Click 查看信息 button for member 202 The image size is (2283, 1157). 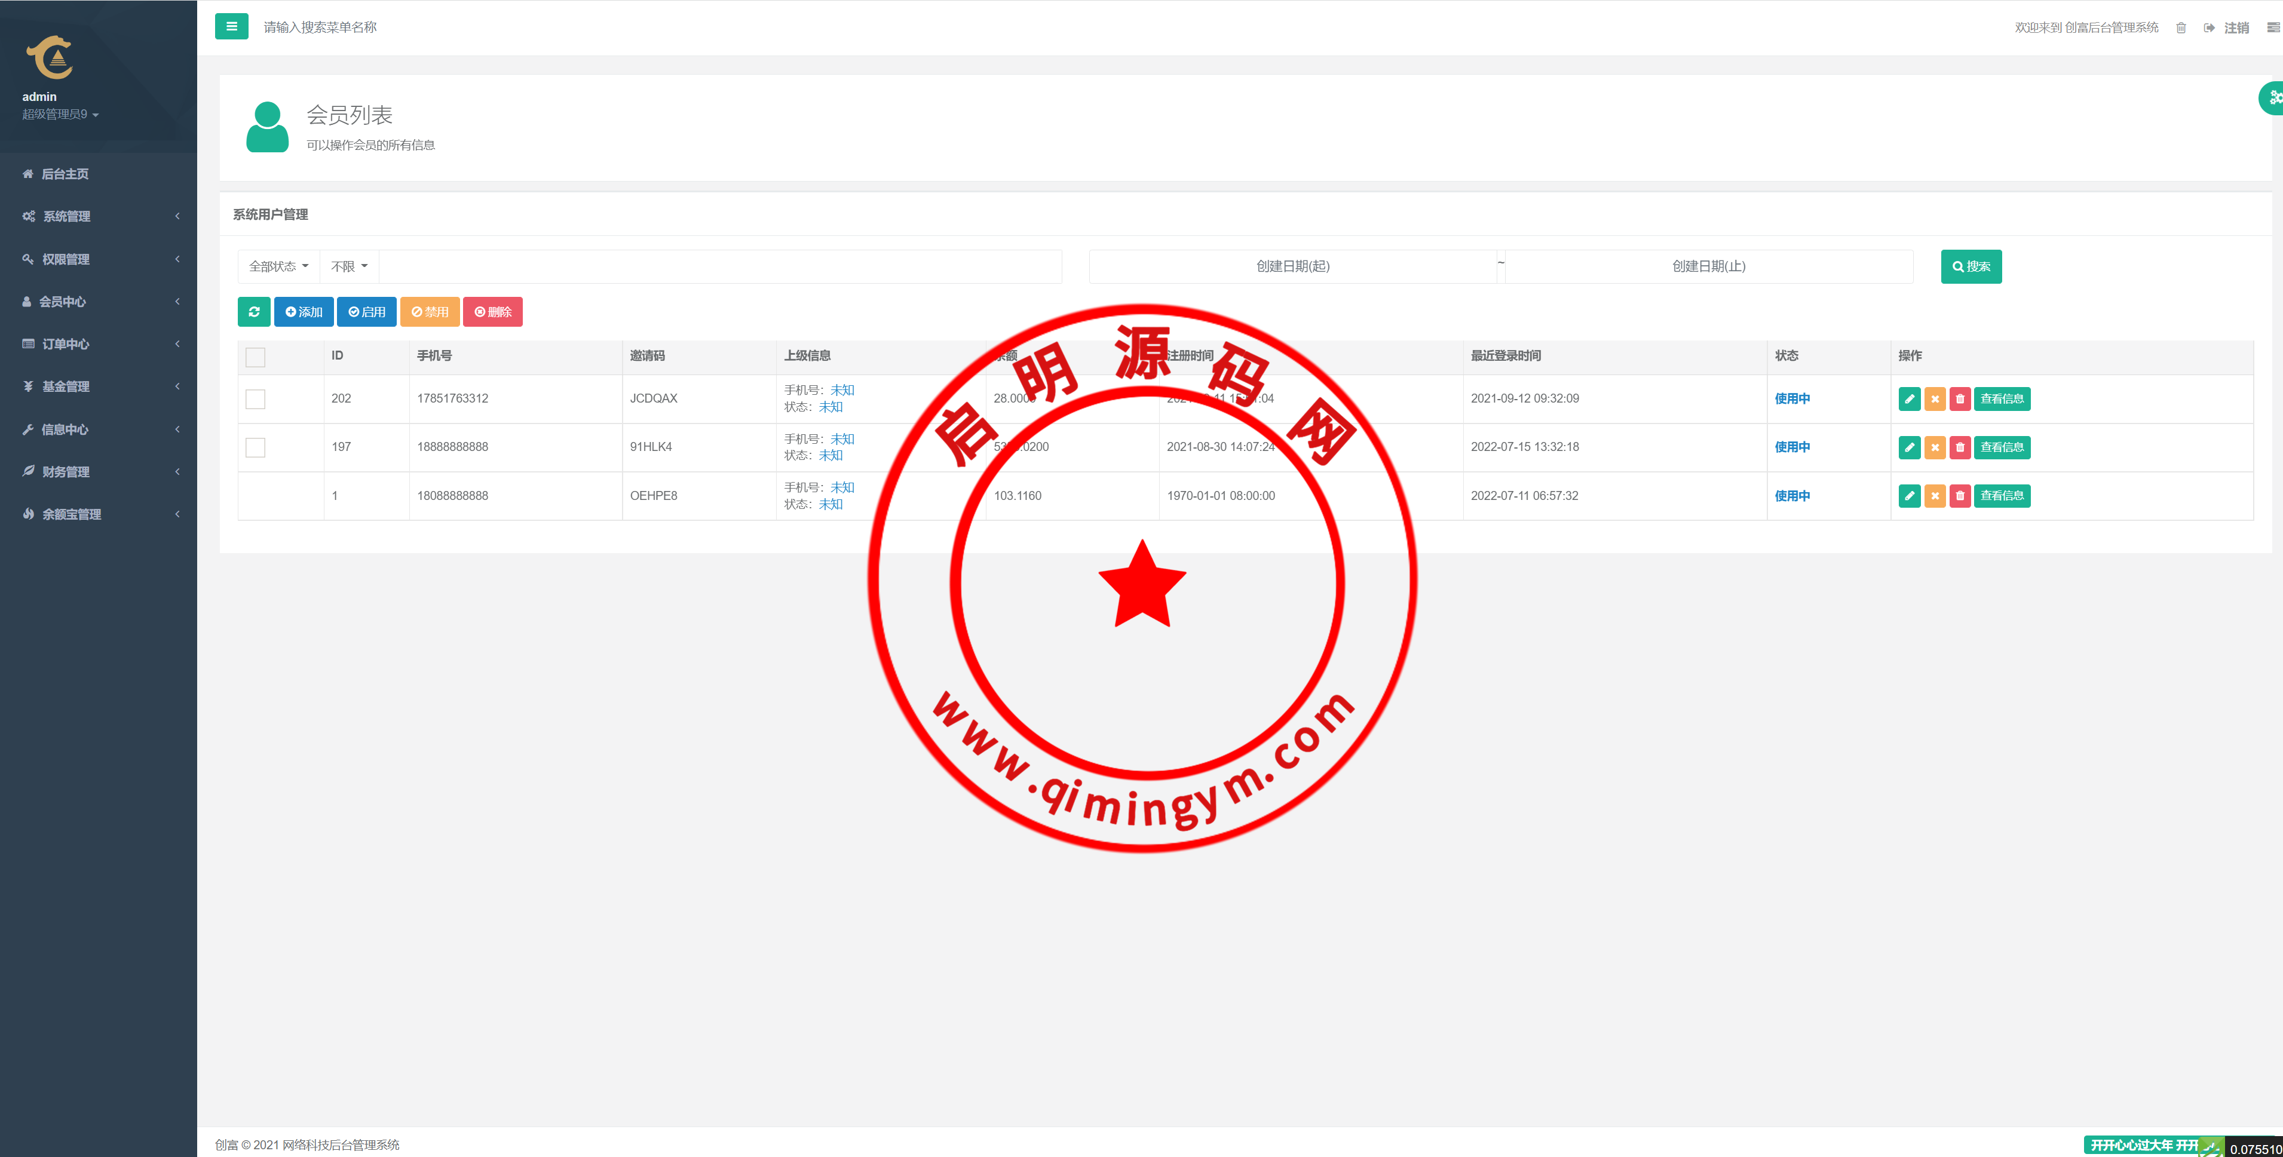pos(2001,398)
